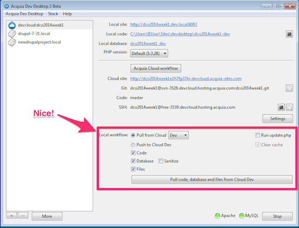Remove a site with the minus button
299x228 pixels.
[x=23, y=215]
